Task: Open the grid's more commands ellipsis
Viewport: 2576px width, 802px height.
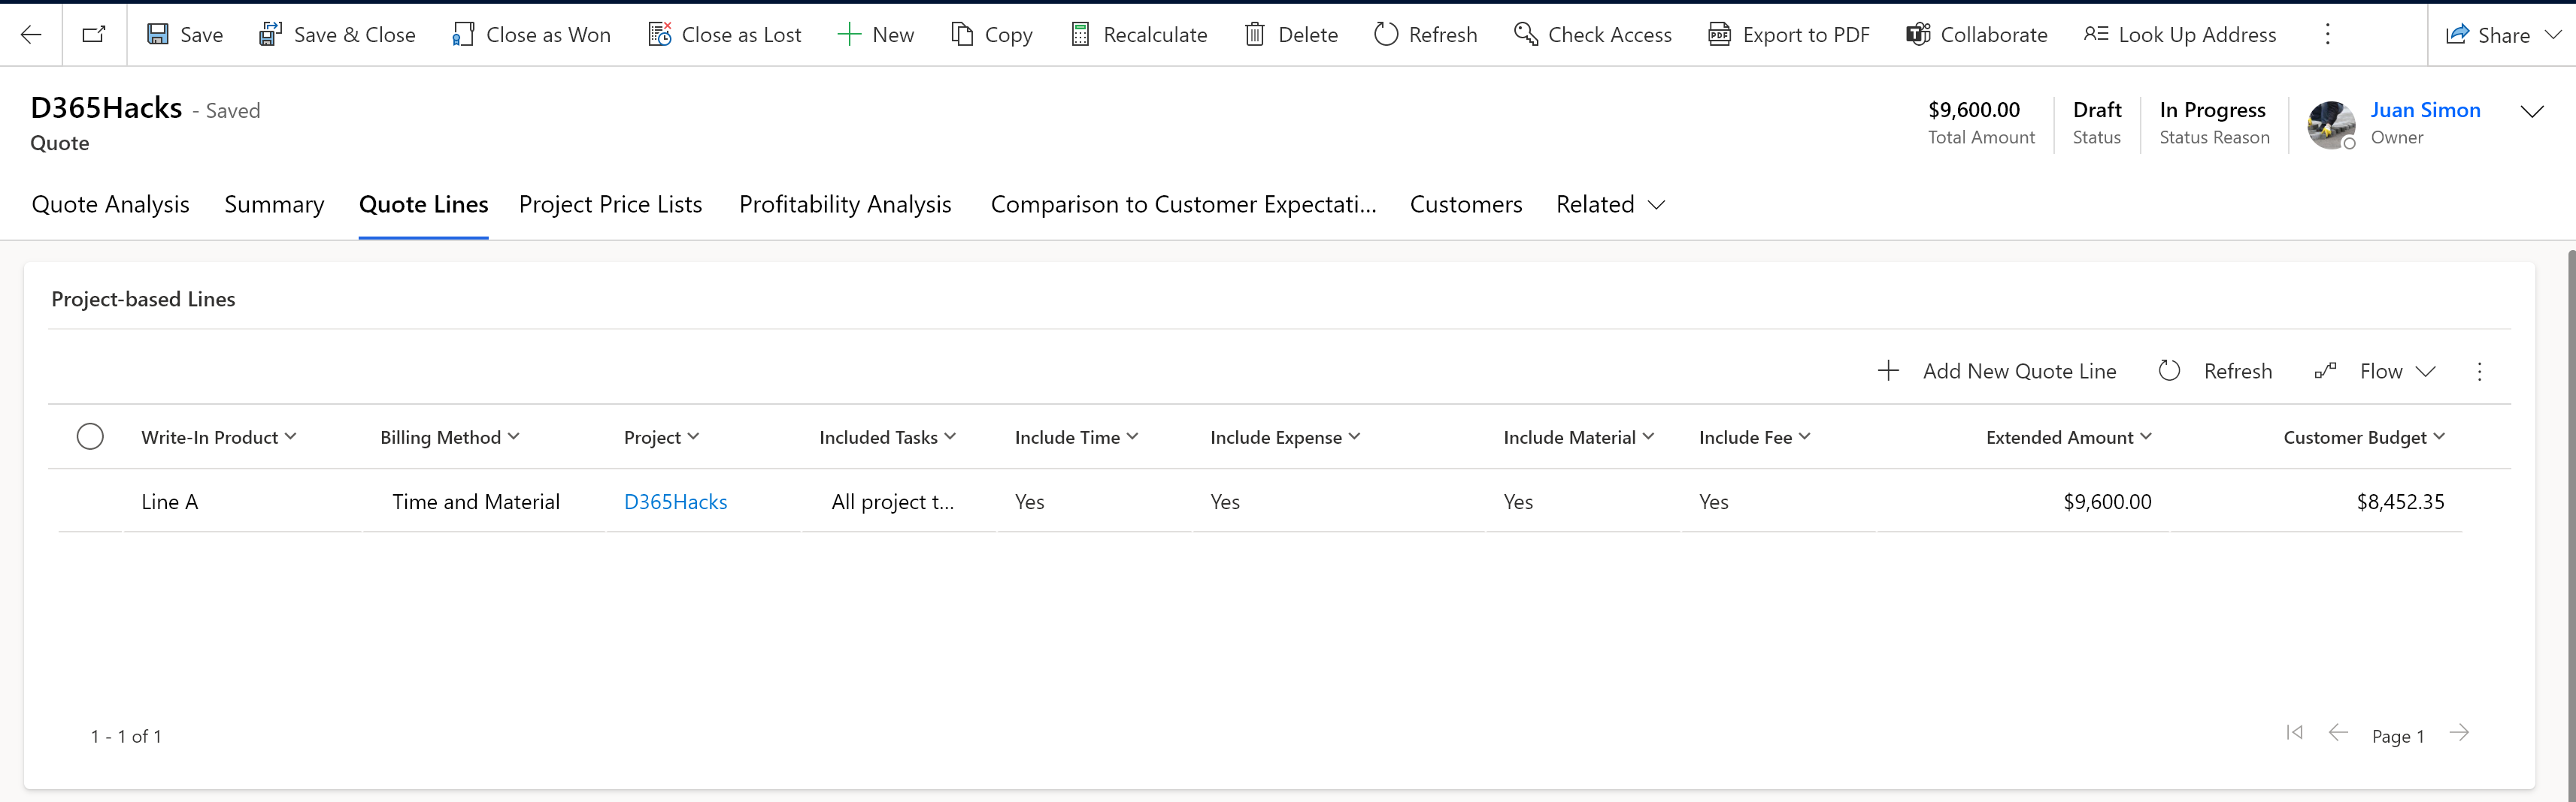Action: click(2479, 372)
